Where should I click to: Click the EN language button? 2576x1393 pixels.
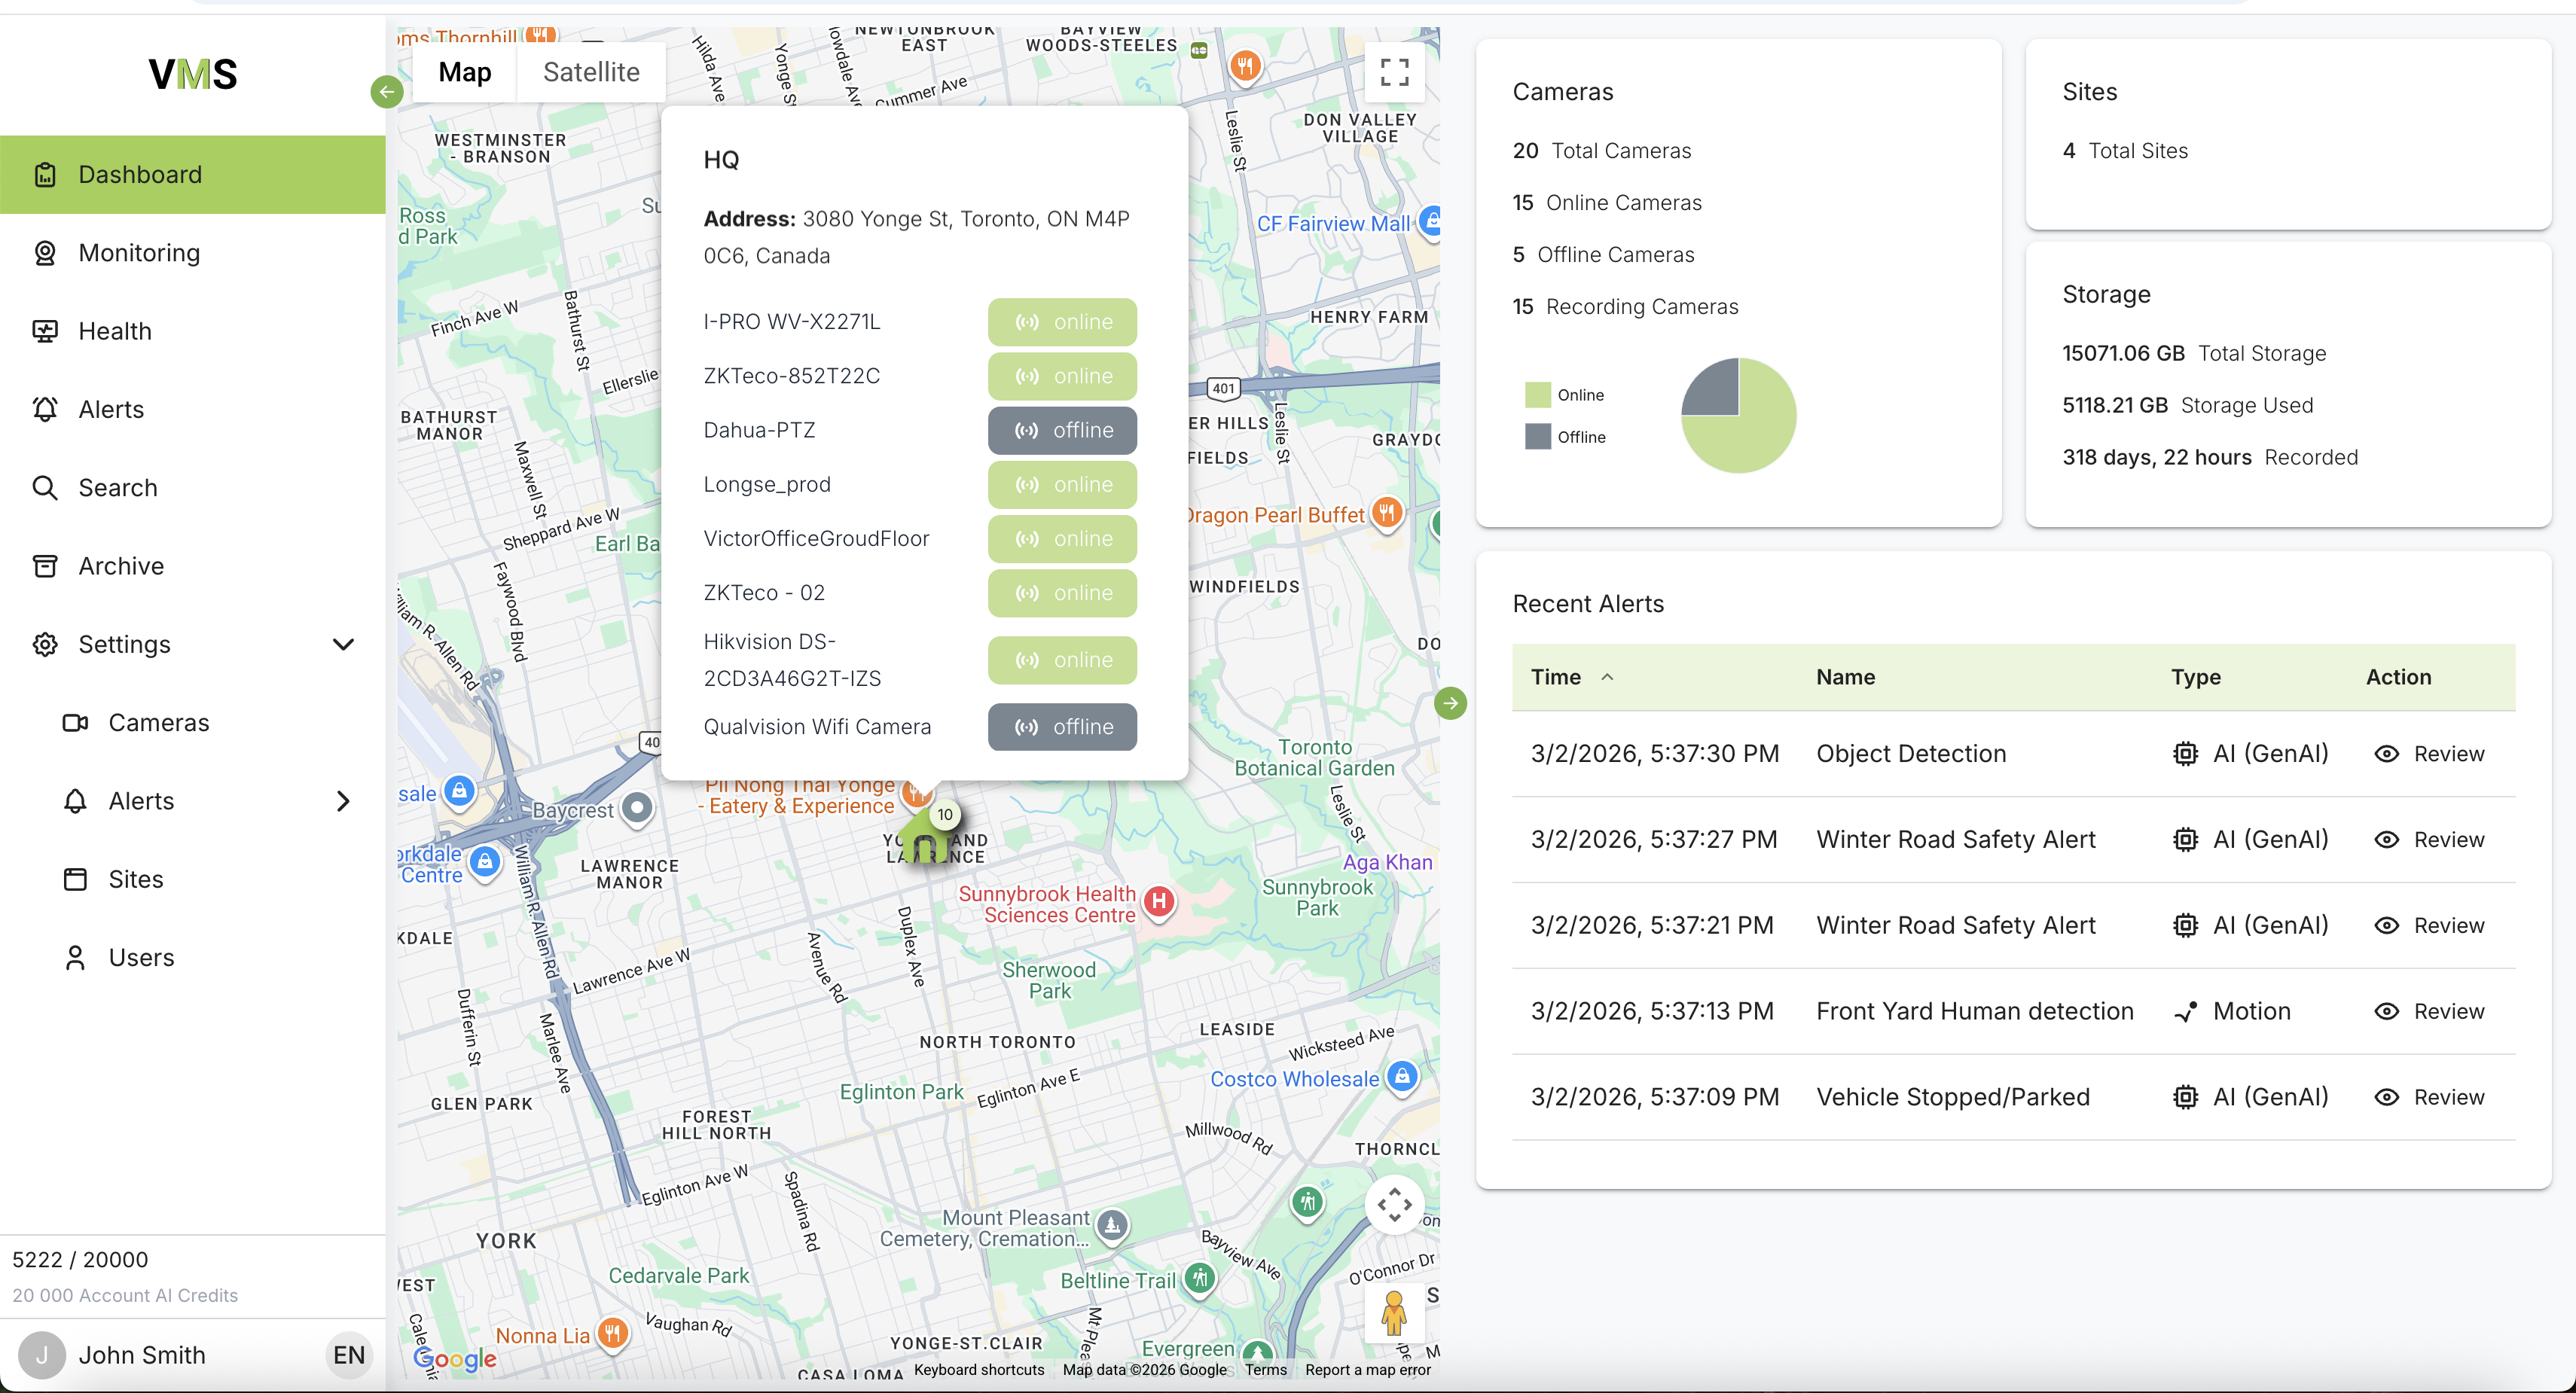(x=349, y=1355)
